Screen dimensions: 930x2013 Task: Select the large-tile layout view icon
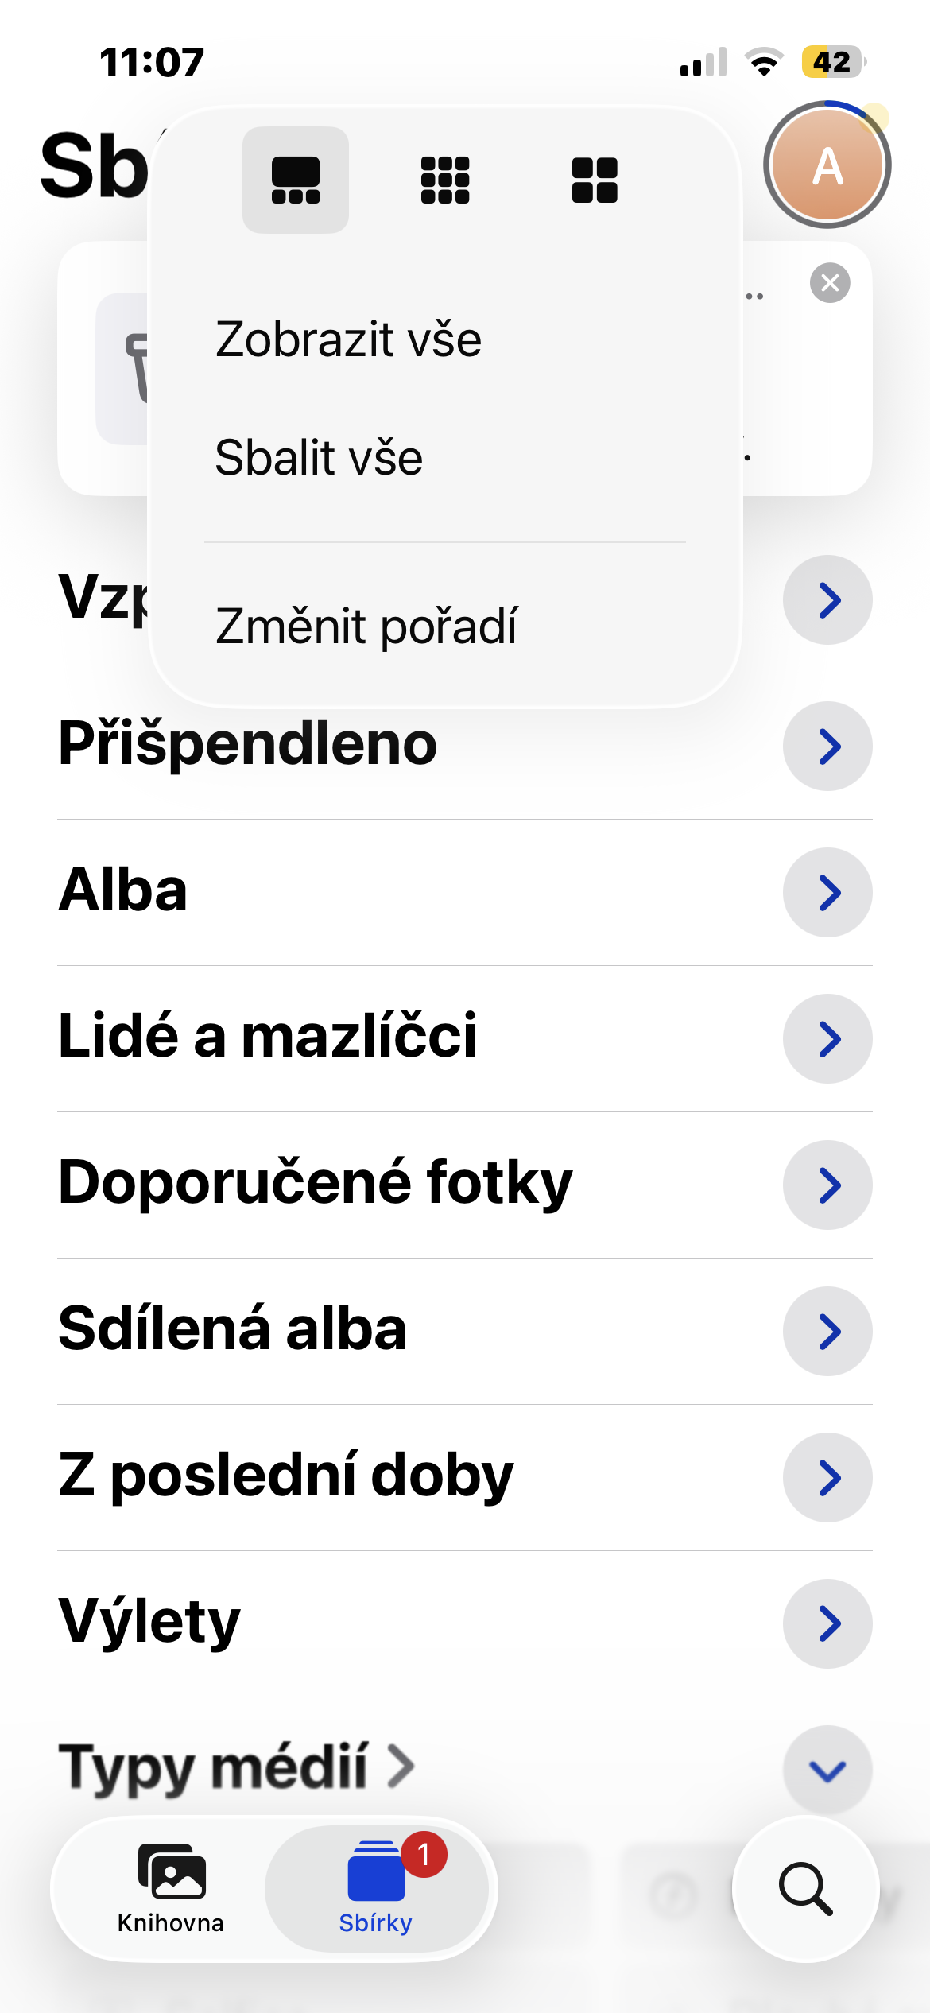[x=295, y=180]
